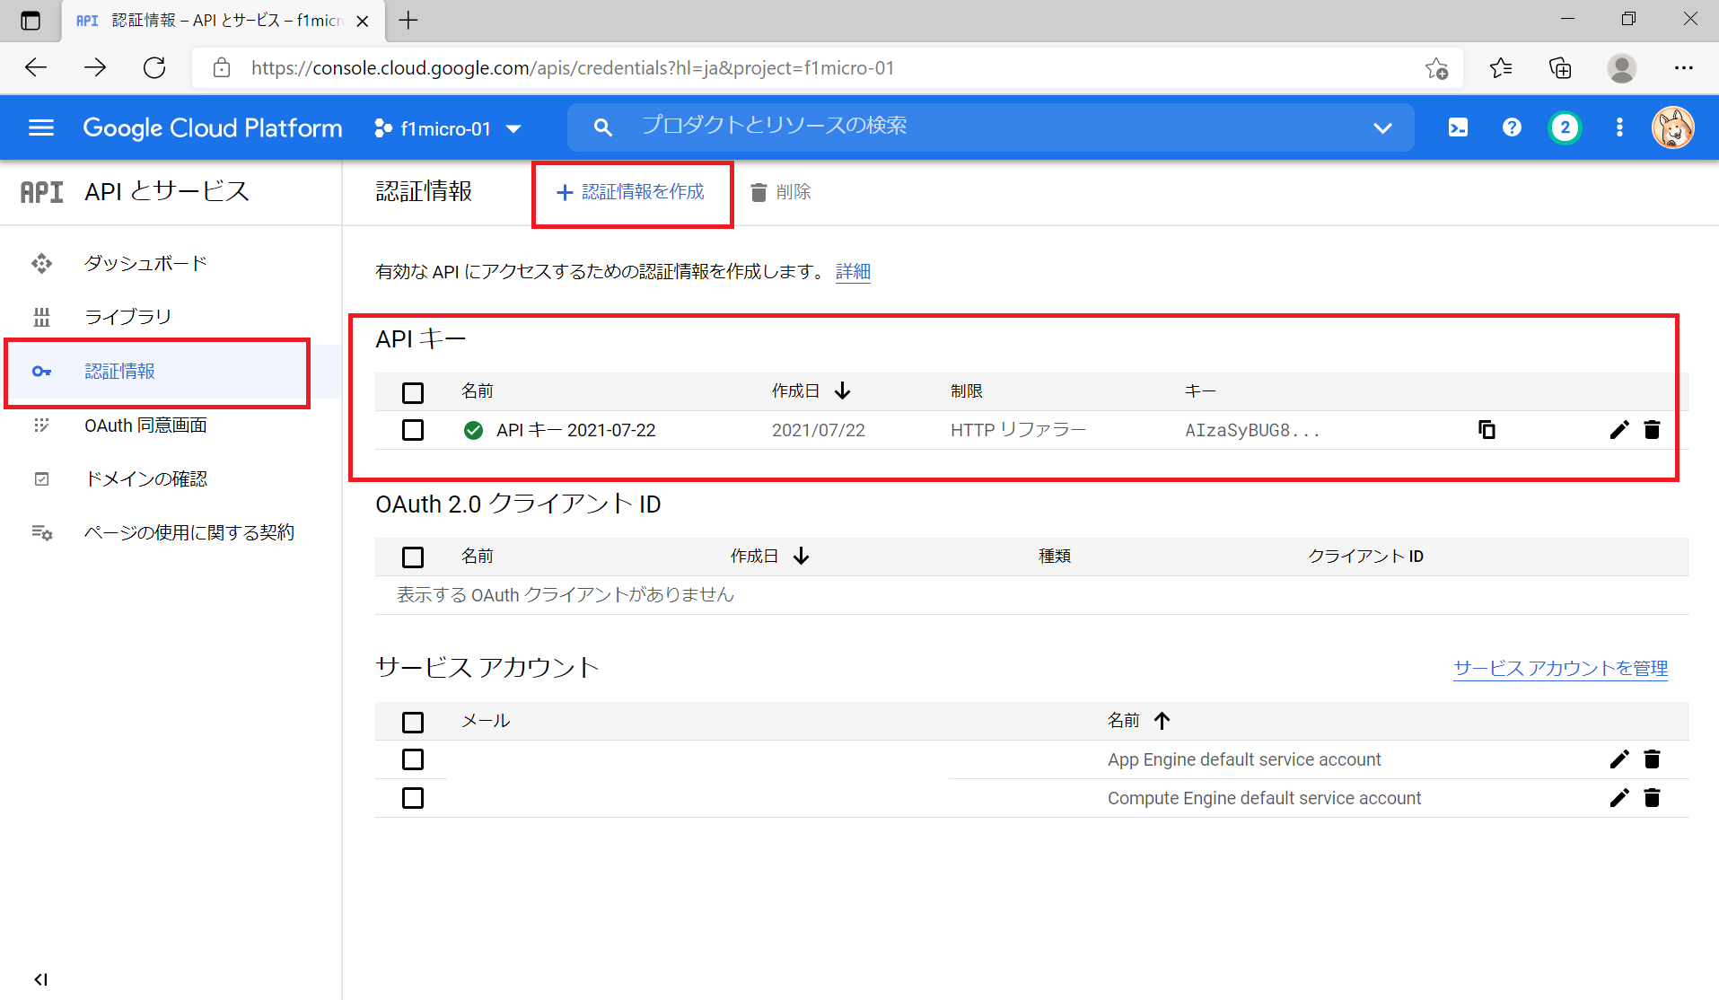The width and height of the screenshot is (1719, 1000).
Task: Open サービス アカウントを管理 link
Action: [1560, 668]
